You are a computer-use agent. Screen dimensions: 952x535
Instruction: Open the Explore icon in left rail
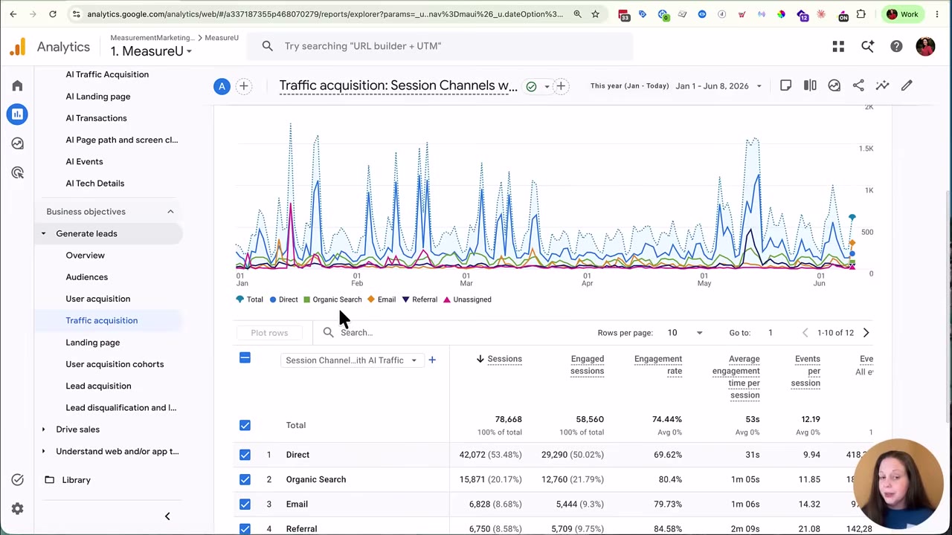tap(17, 143)
